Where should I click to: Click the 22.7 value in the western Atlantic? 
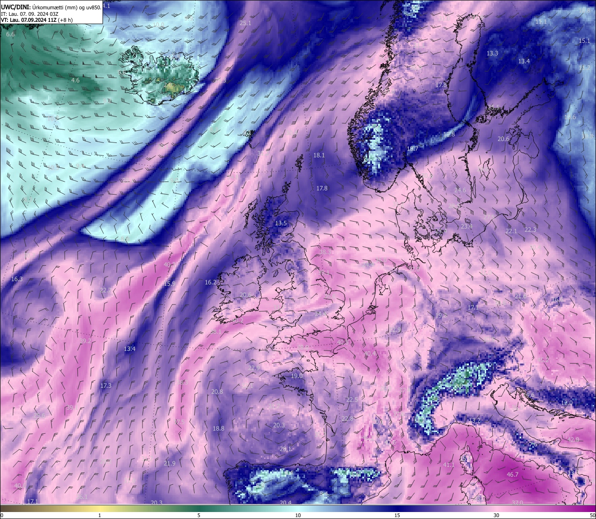coord(106,290)
